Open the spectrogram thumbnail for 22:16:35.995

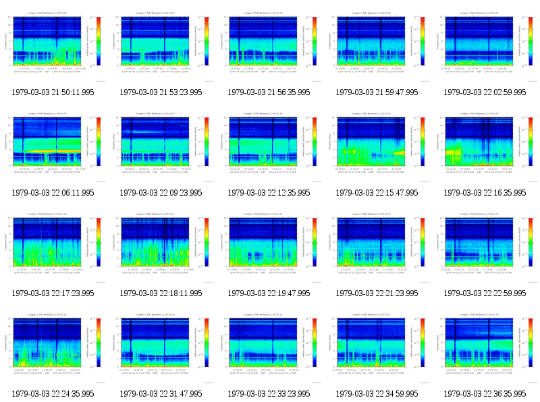click(x=485, y=147)
